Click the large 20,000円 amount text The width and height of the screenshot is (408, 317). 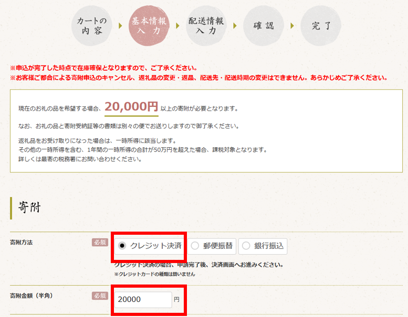tap(131, 107)
